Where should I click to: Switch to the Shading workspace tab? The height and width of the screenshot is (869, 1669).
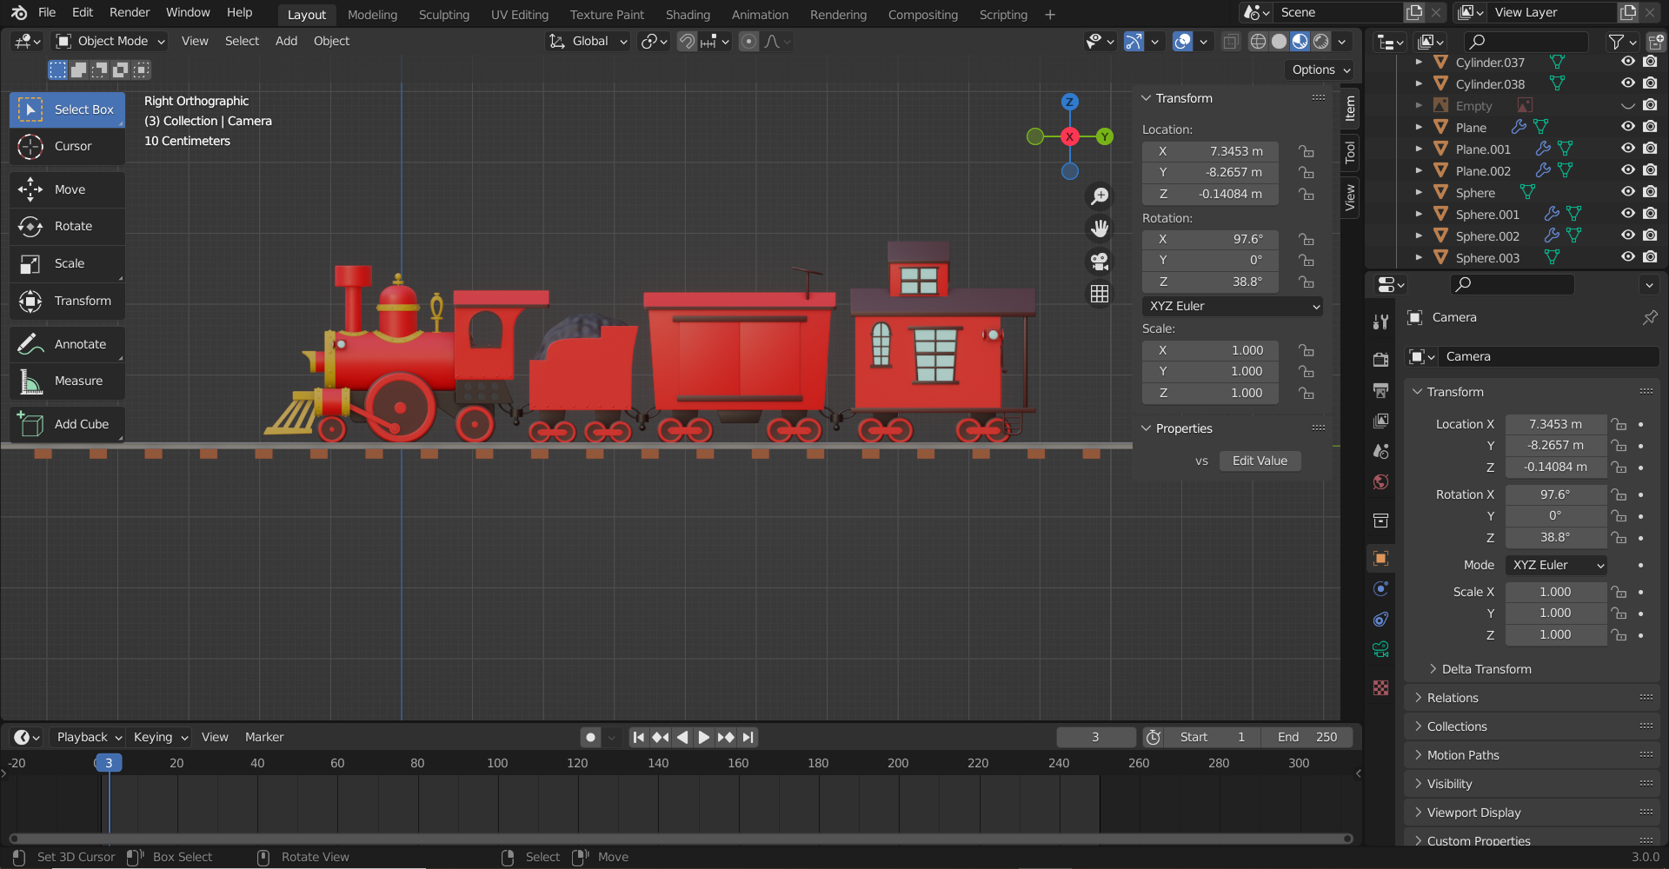[688, 14]
